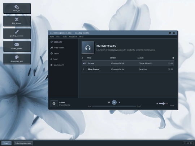This screenshot has width=195, height=146.
Task: Open the bio_blogs desktop shortcut
Action: 17,21
